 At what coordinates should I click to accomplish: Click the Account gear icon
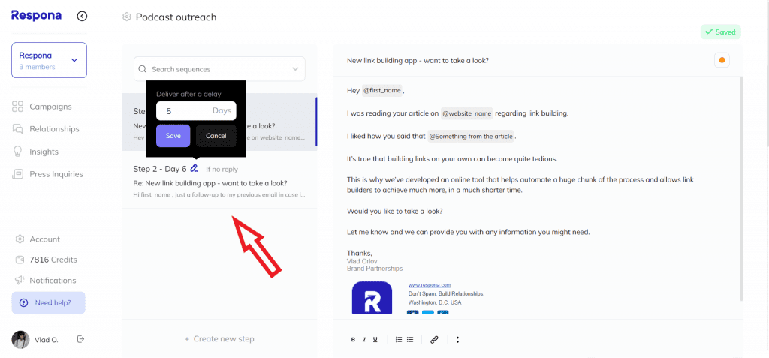(20, 239)
